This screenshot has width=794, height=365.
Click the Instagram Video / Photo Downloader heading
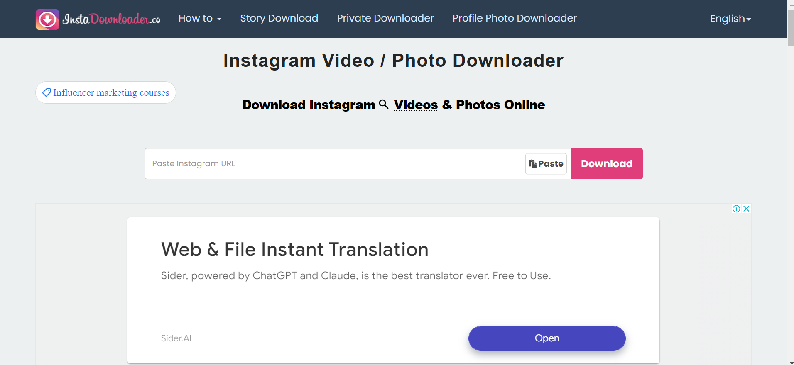coord(393,61)
